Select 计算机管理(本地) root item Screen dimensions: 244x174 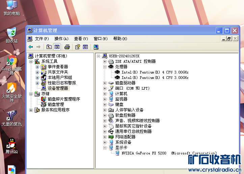click(x=51, y=56)
